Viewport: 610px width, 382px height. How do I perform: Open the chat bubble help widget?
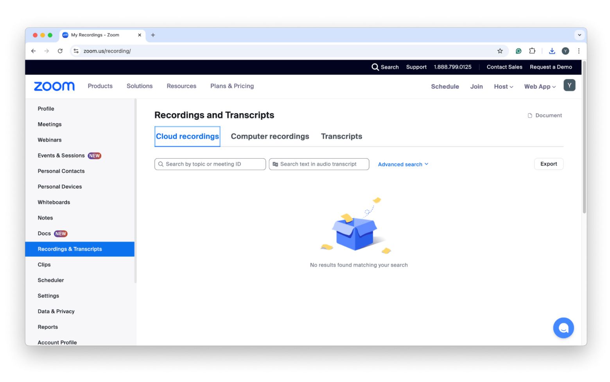pyautogui.click(x=563, y=328)
